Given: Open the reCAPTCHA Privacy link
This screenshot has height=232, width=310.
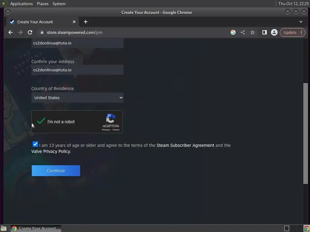Looking at the screenshot, I should tap(106, 130).
